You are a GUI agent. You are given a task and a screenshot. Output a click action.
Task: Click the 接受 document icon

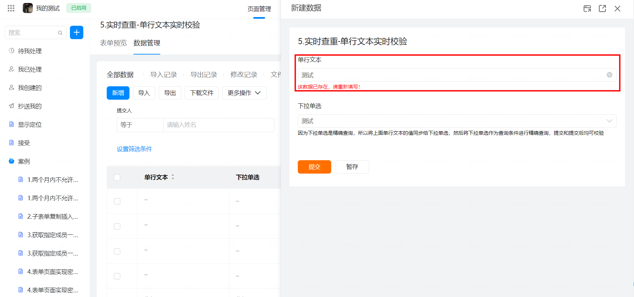tap(11, 142)
